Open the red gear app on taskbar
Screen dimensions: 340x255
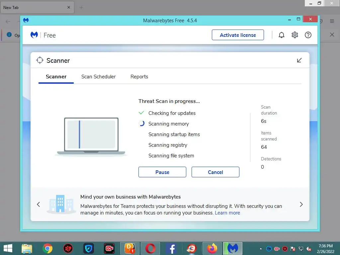[68, 248]
